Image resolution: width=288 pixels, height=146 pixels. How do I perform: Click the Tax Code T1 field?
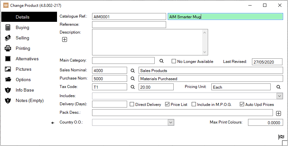(109, 87)
